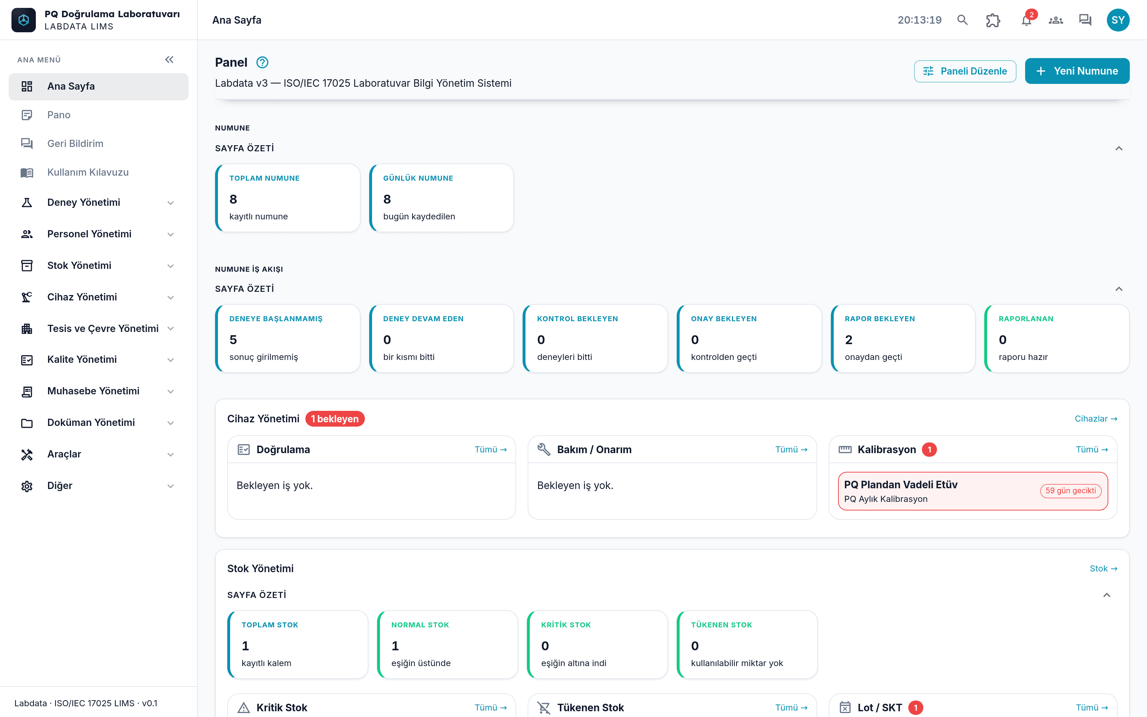Open the SY user avatar

[x=1118, y=20]
